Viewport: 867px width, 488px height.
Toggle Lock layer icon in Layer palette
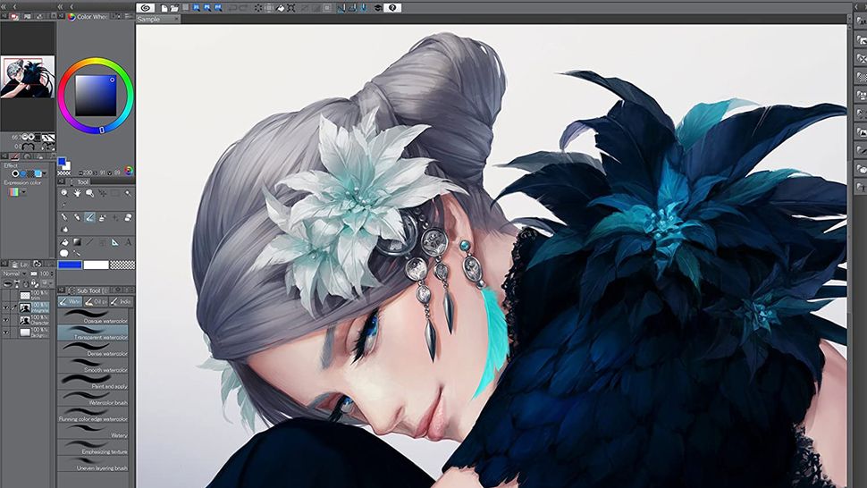pyautogui.click(x=33, y=283)
